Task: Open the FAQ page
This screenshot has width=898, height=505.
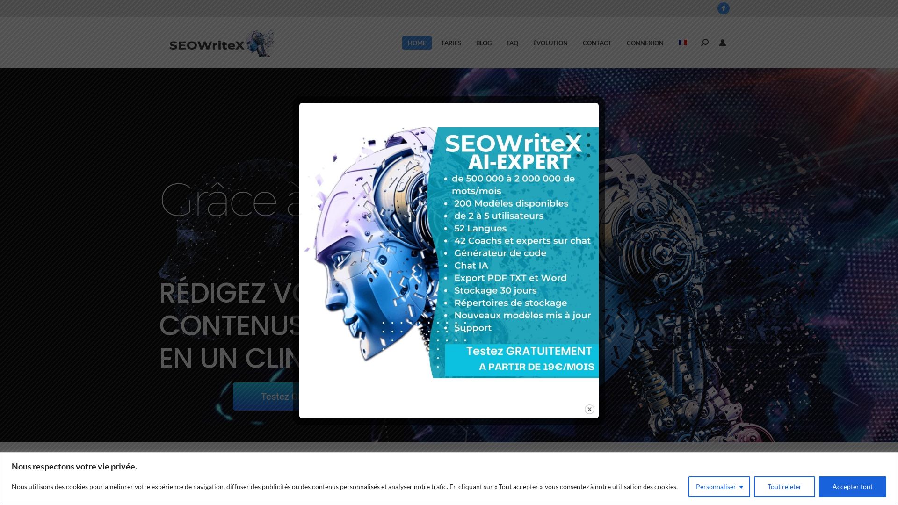Action: [512, 43]
